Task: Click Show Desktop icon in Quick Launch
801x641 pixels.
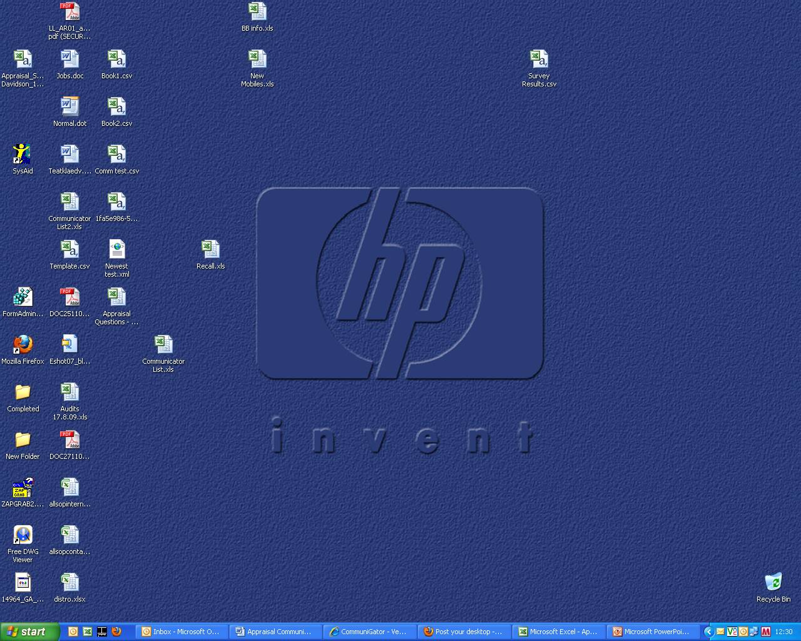Action: tap(102, 632)
